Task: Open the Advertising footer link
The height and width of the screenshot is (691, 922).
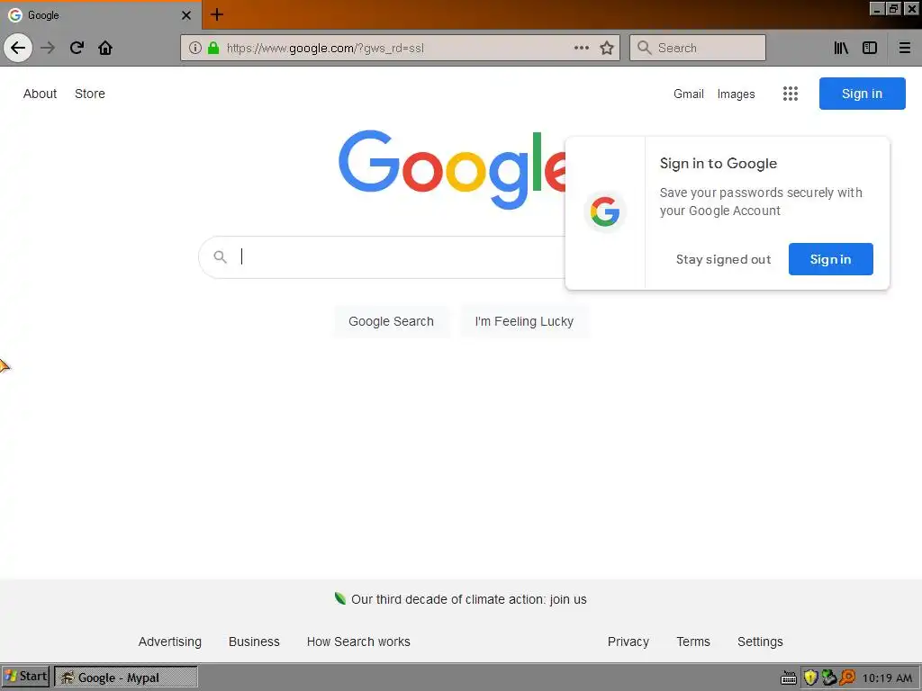Action: tap(170, 642)
